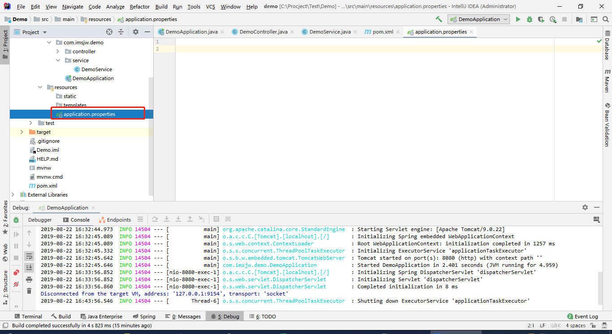Open the 0: Messages tool window button

tap(183, 317)
